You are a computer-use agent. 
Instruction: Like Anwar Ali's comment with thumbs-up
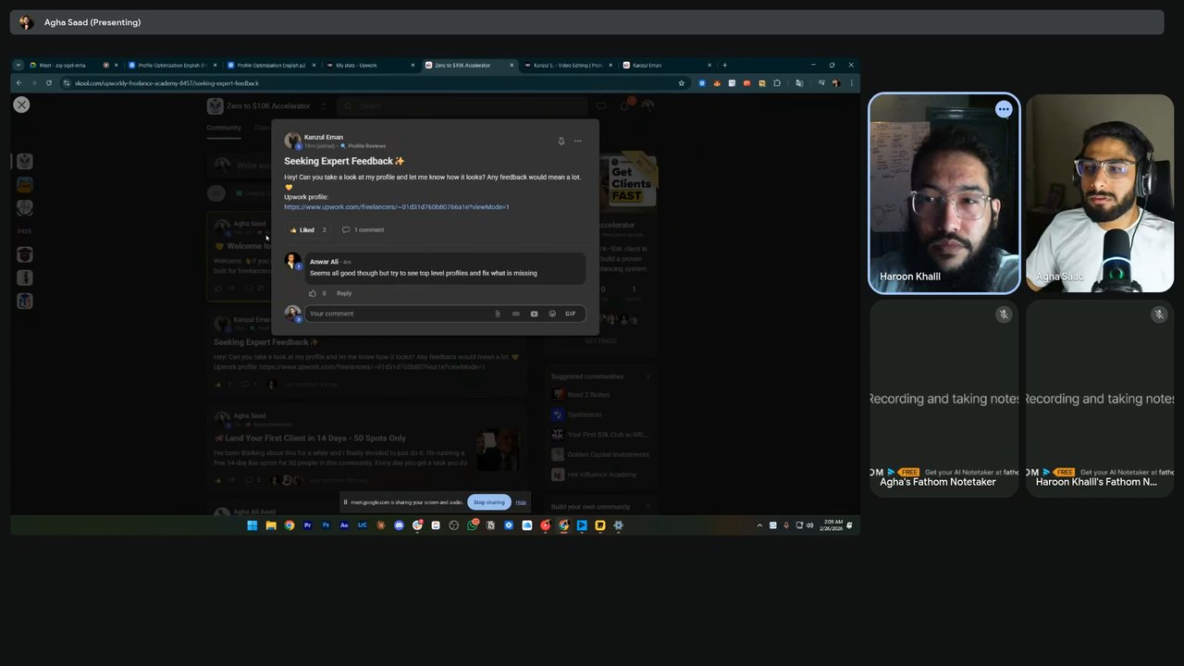313,293
